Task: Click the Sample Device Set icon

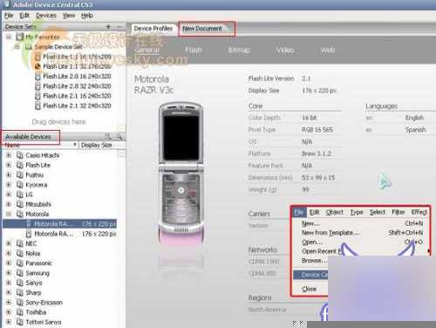Action: point(28,47)
